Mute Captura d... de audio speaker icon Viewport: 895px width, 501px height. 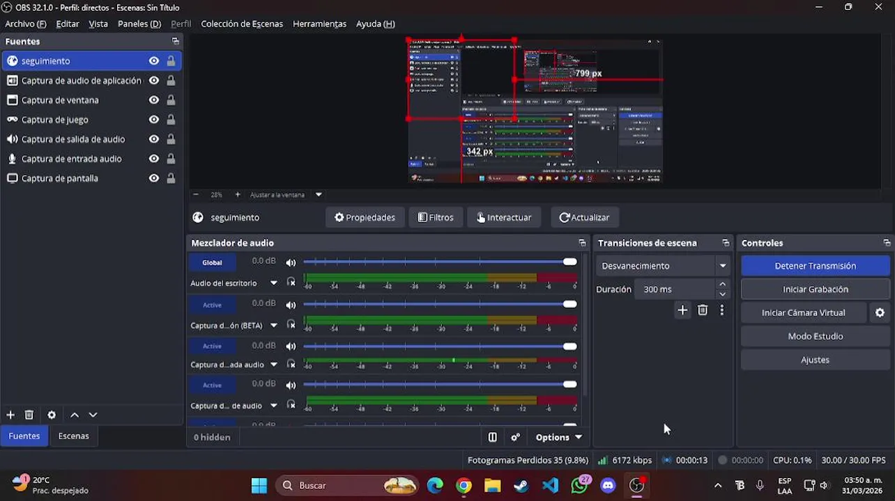pyautogui.click(x=291, y=385)
